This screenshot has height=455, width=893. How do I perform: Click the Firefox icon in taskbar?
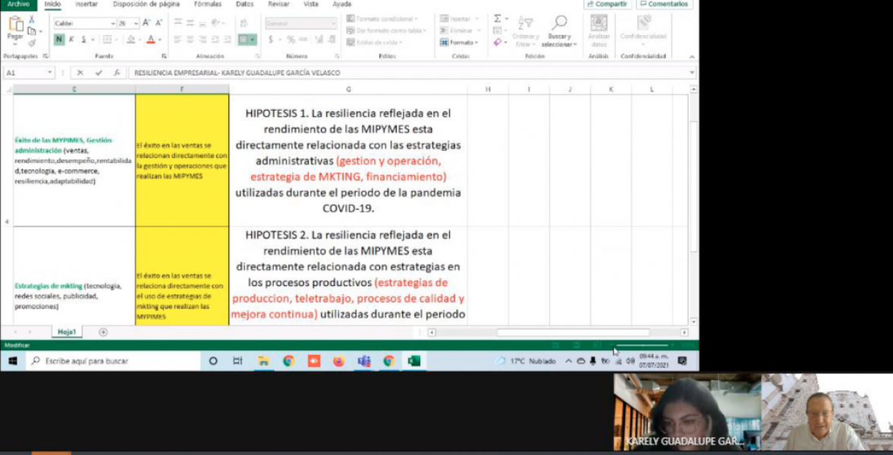pos(338,361)
